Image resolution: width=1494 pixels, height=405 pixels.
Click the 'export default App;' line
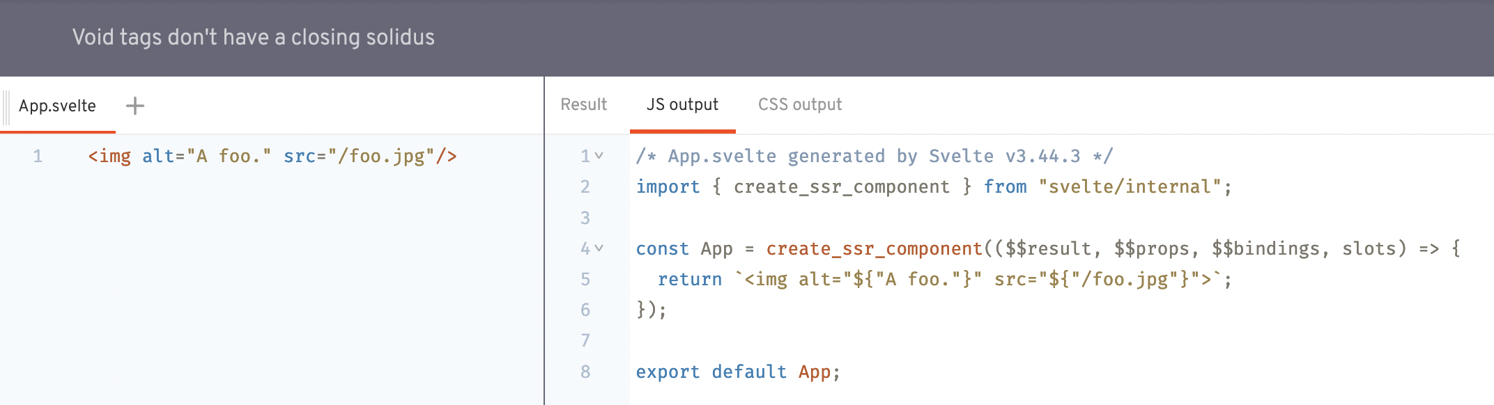coord(738,372)
